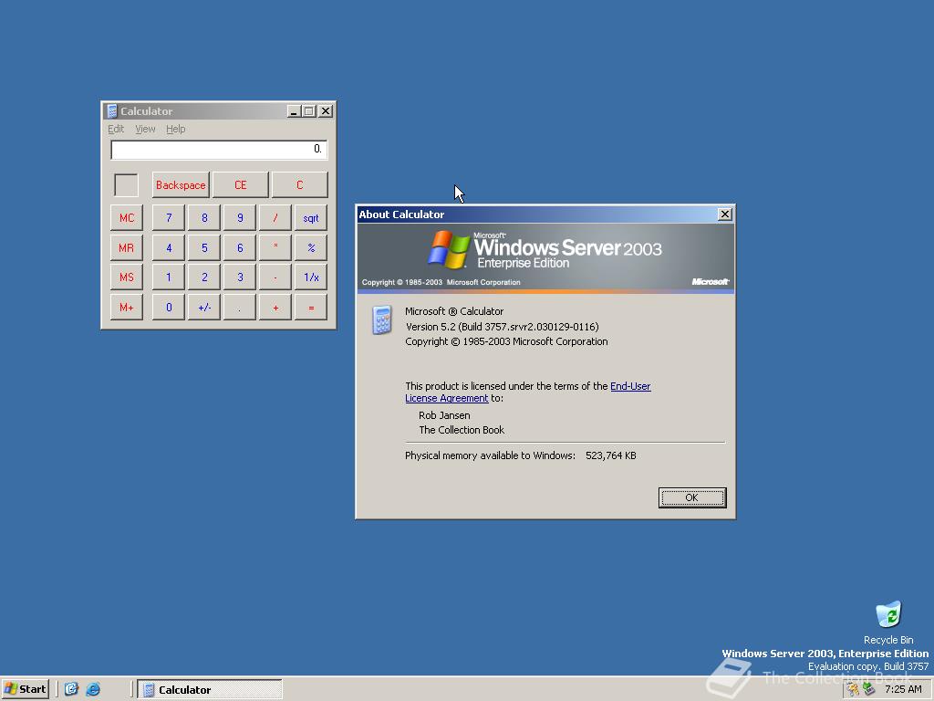Click the 3 digit key
Image resolution: width=934 pixels, height=701 pixels.
point(240,277)
